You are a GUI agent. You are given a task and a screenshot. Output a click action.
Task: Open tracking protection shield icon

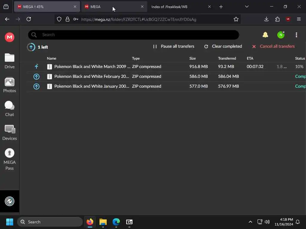pyautogui.click(x=59, y=19)
